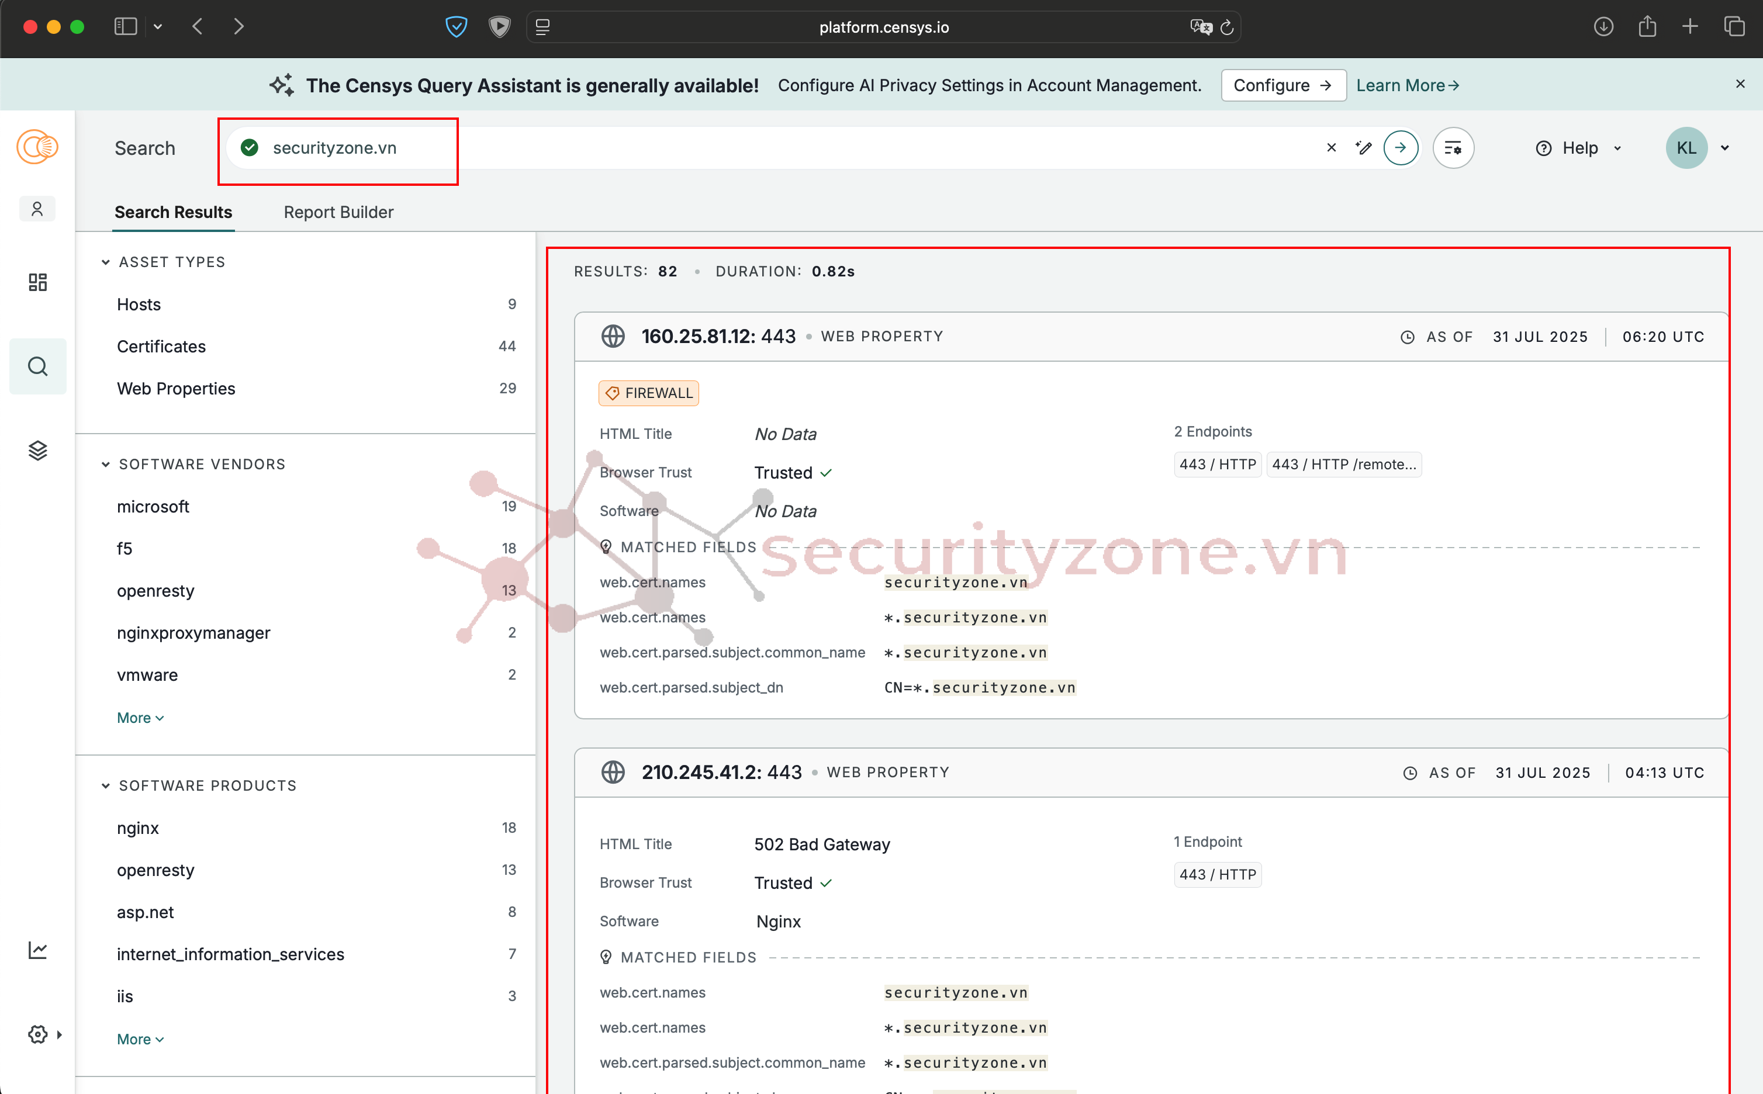Click the 443 / HTTP /remote... endpoint
Screen dimensions: 1763x1094
1344,465
